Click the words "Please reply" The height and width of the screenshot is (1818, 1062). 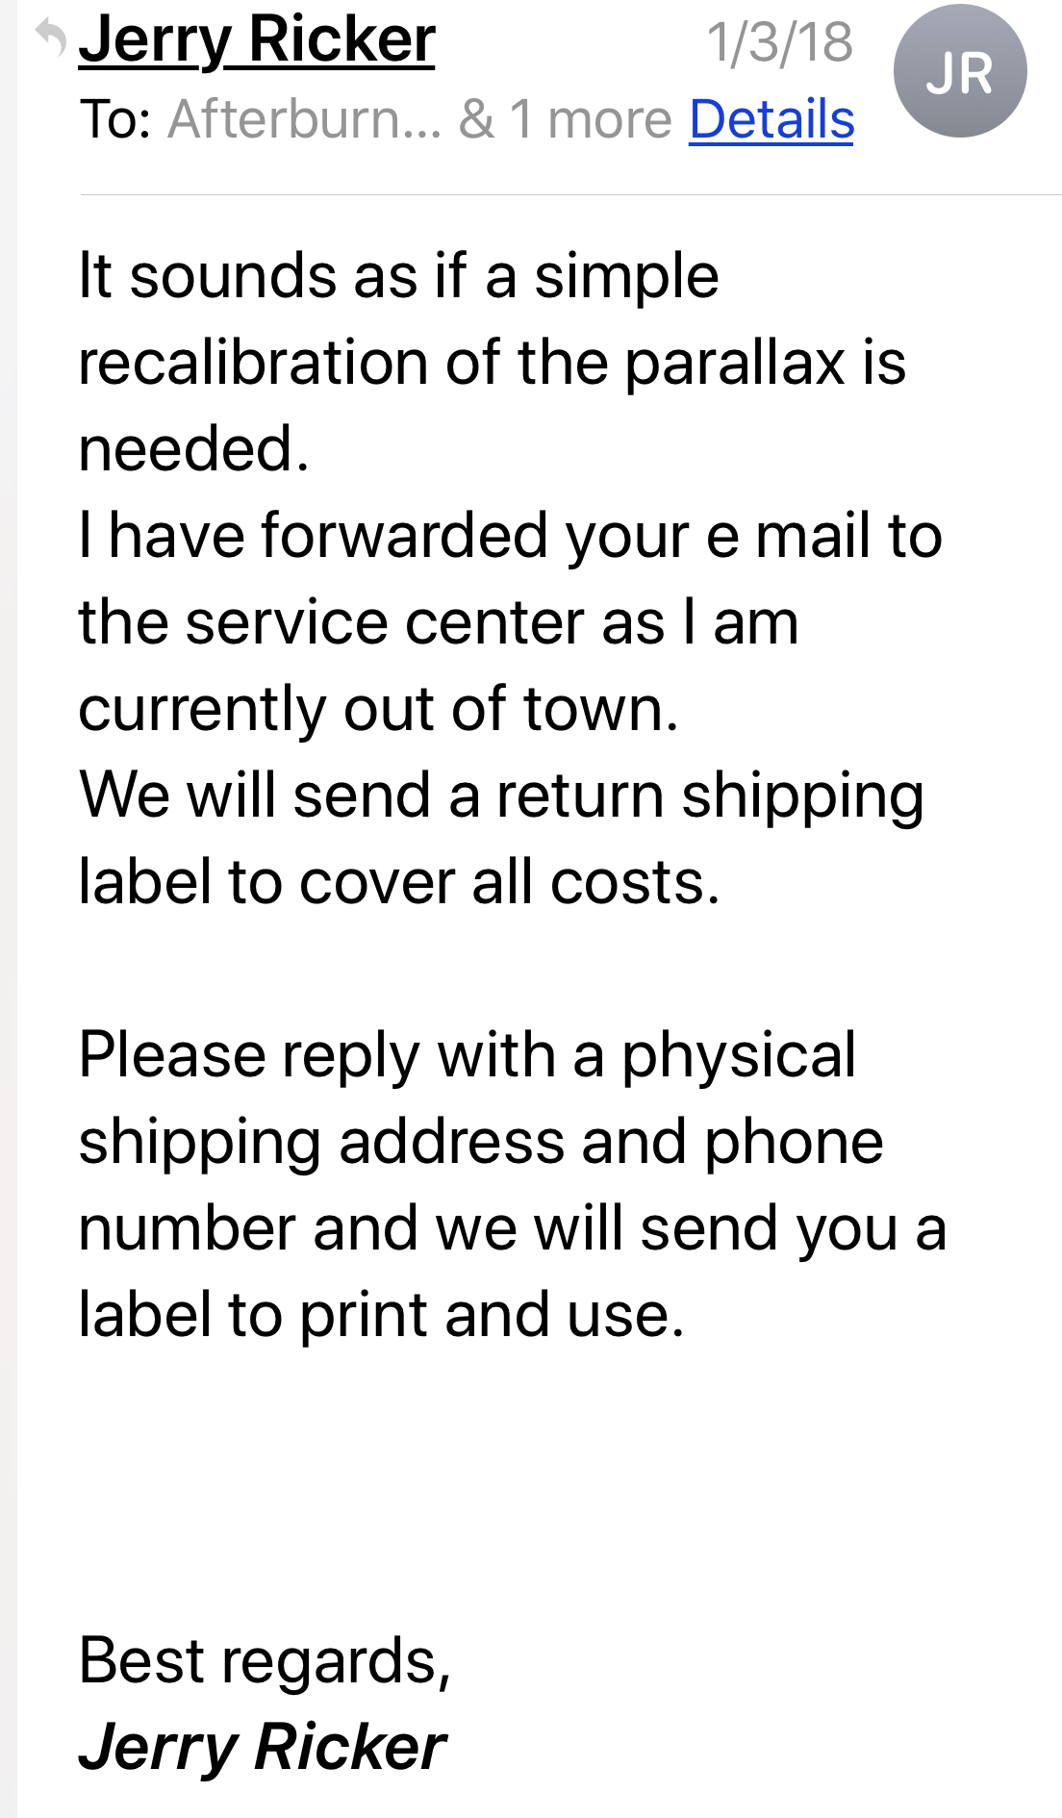click(249, 1055)
